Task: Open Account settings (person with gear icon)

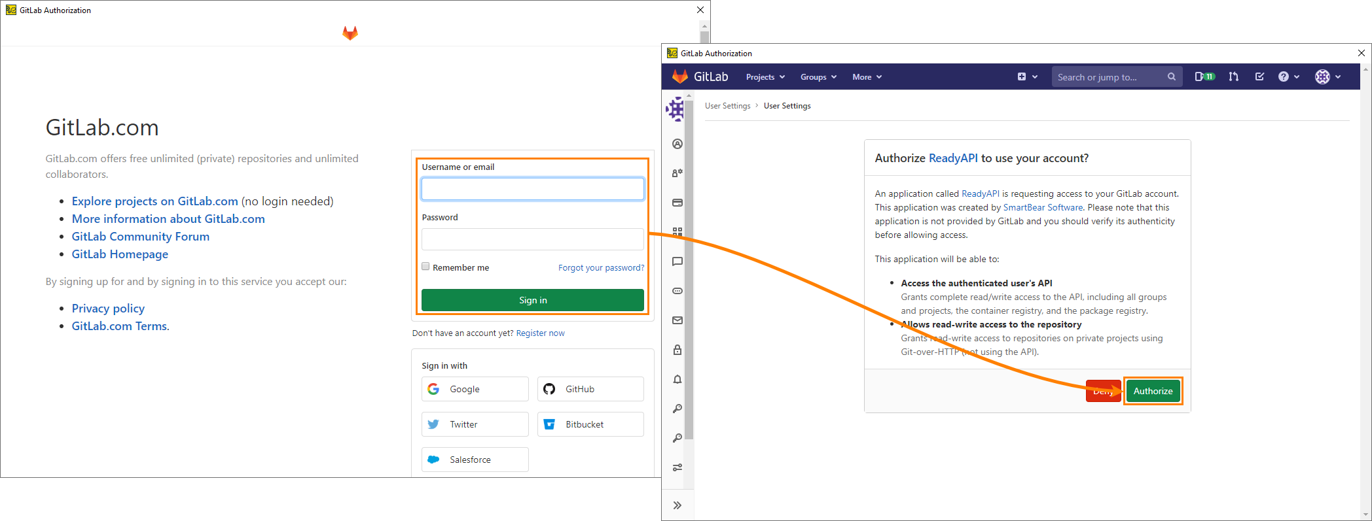Action: [677, 173]
